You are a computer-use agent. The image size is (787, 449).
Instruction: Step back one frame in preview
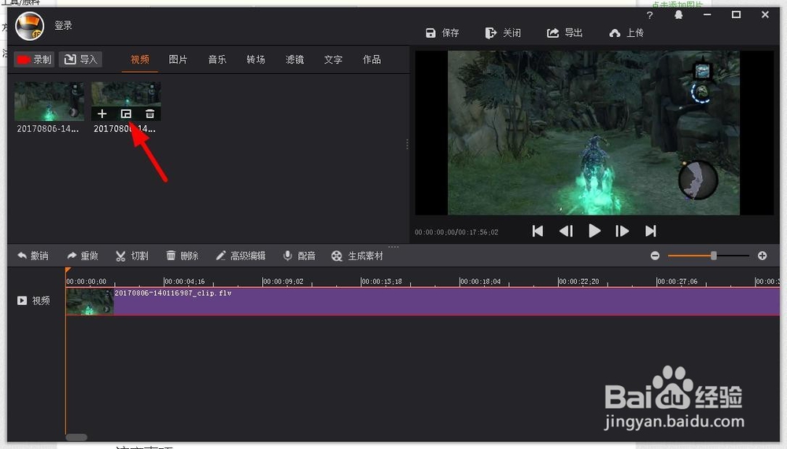[x=566, y=230]
